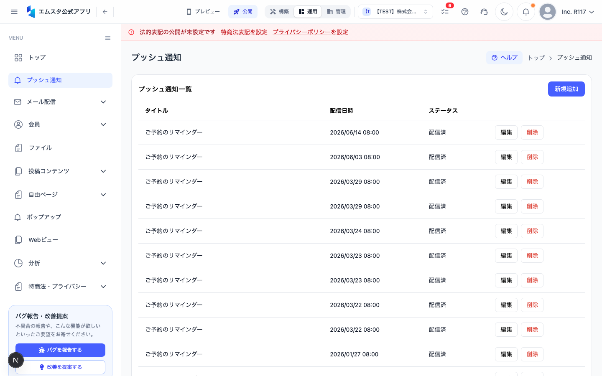The image size is (602, 376).
Task: Switch to the 構築 tab
Action: click(x=279, y=12)
